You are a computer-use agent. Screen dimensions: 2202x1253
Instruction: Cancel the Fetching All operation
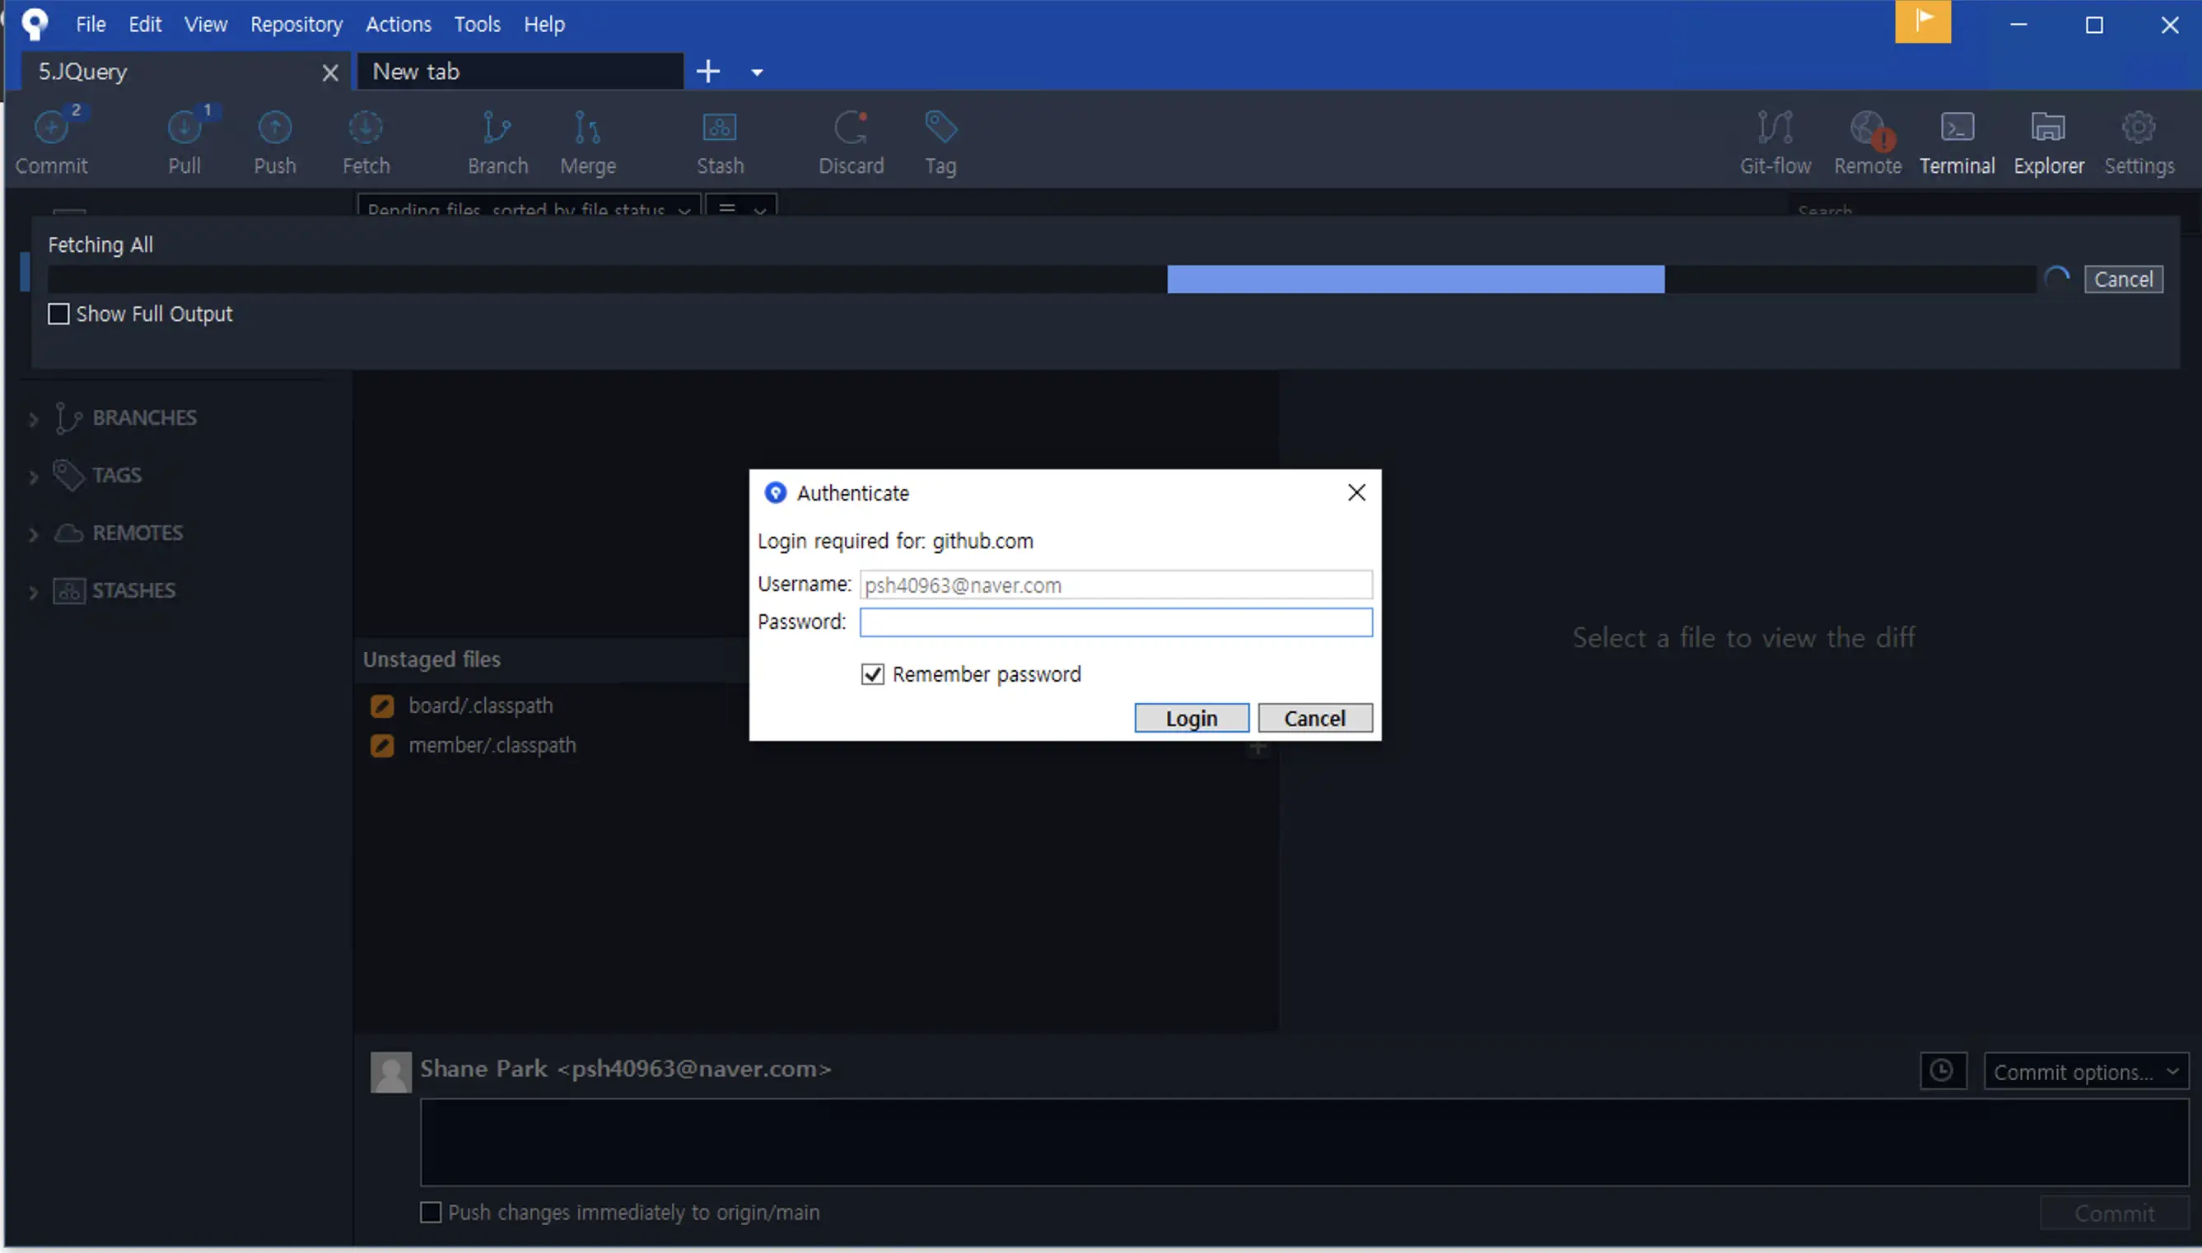(x=2122, y=280)
